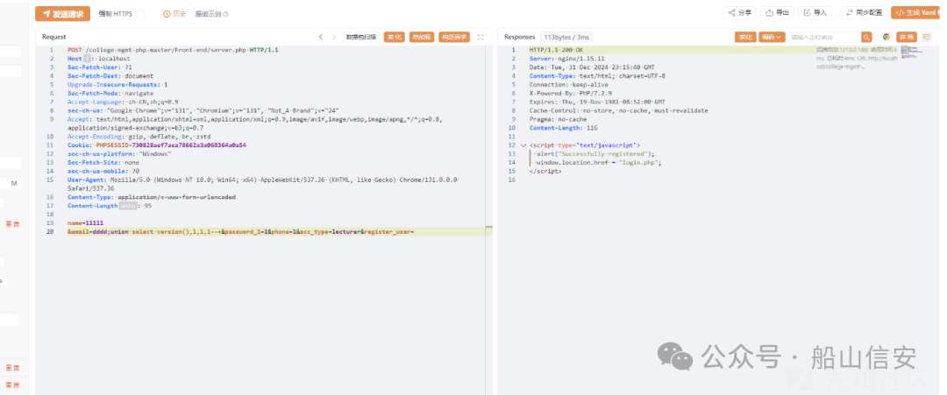The height and width of the screenshot is (395, 947).
Task: Click the User-Agent Mozilla/5.0 line
Action: point(265,185)
